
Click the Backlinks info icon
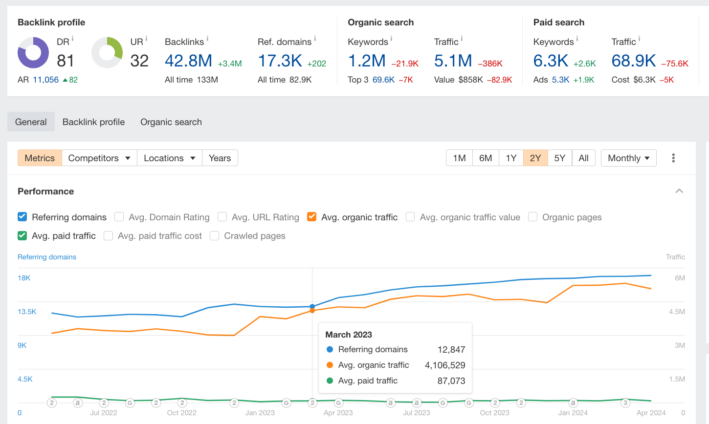click(x=207, y=39)
